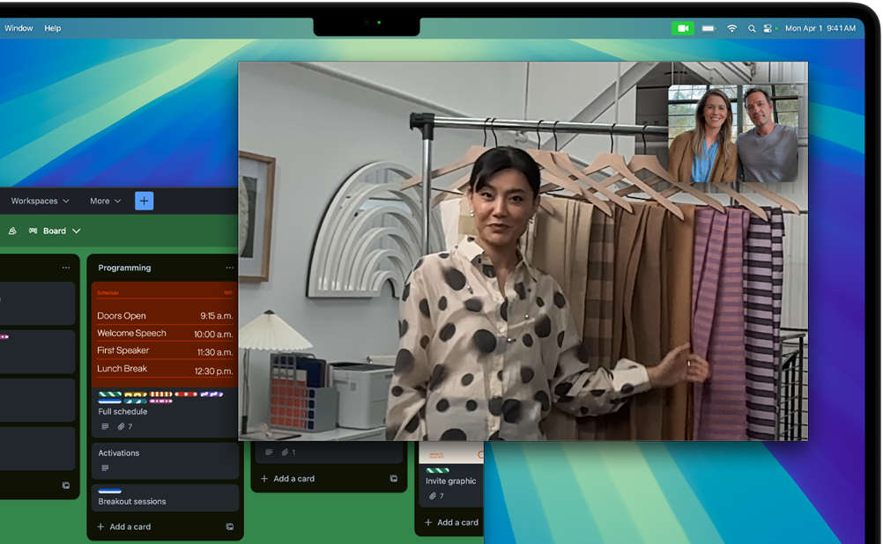Open the Programming list three-dot menu

(229, 268)
